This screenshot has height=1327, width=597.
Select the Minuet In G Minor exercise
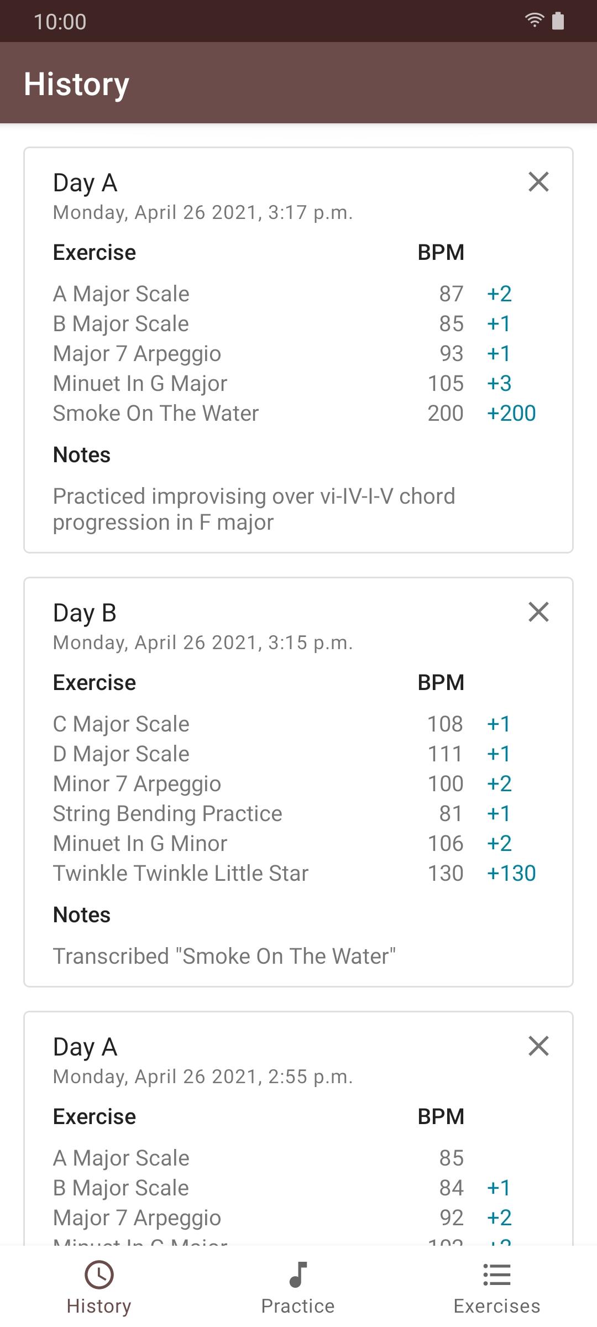140,844
